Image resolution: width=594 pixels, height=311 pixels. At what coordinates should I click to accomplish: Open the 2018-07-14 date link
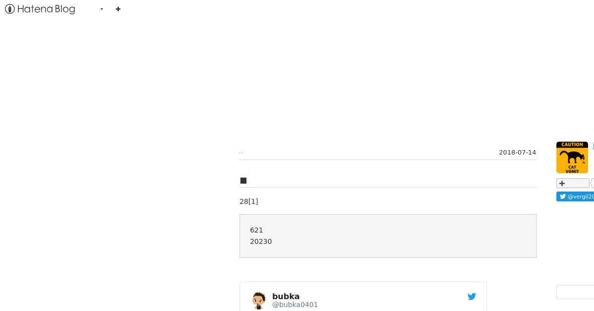pos(517,152)
